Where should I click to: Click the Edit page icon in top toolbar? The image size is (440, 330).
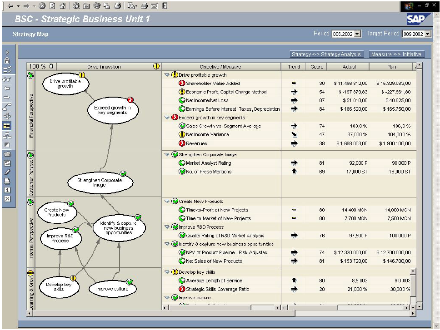[155, 6]
